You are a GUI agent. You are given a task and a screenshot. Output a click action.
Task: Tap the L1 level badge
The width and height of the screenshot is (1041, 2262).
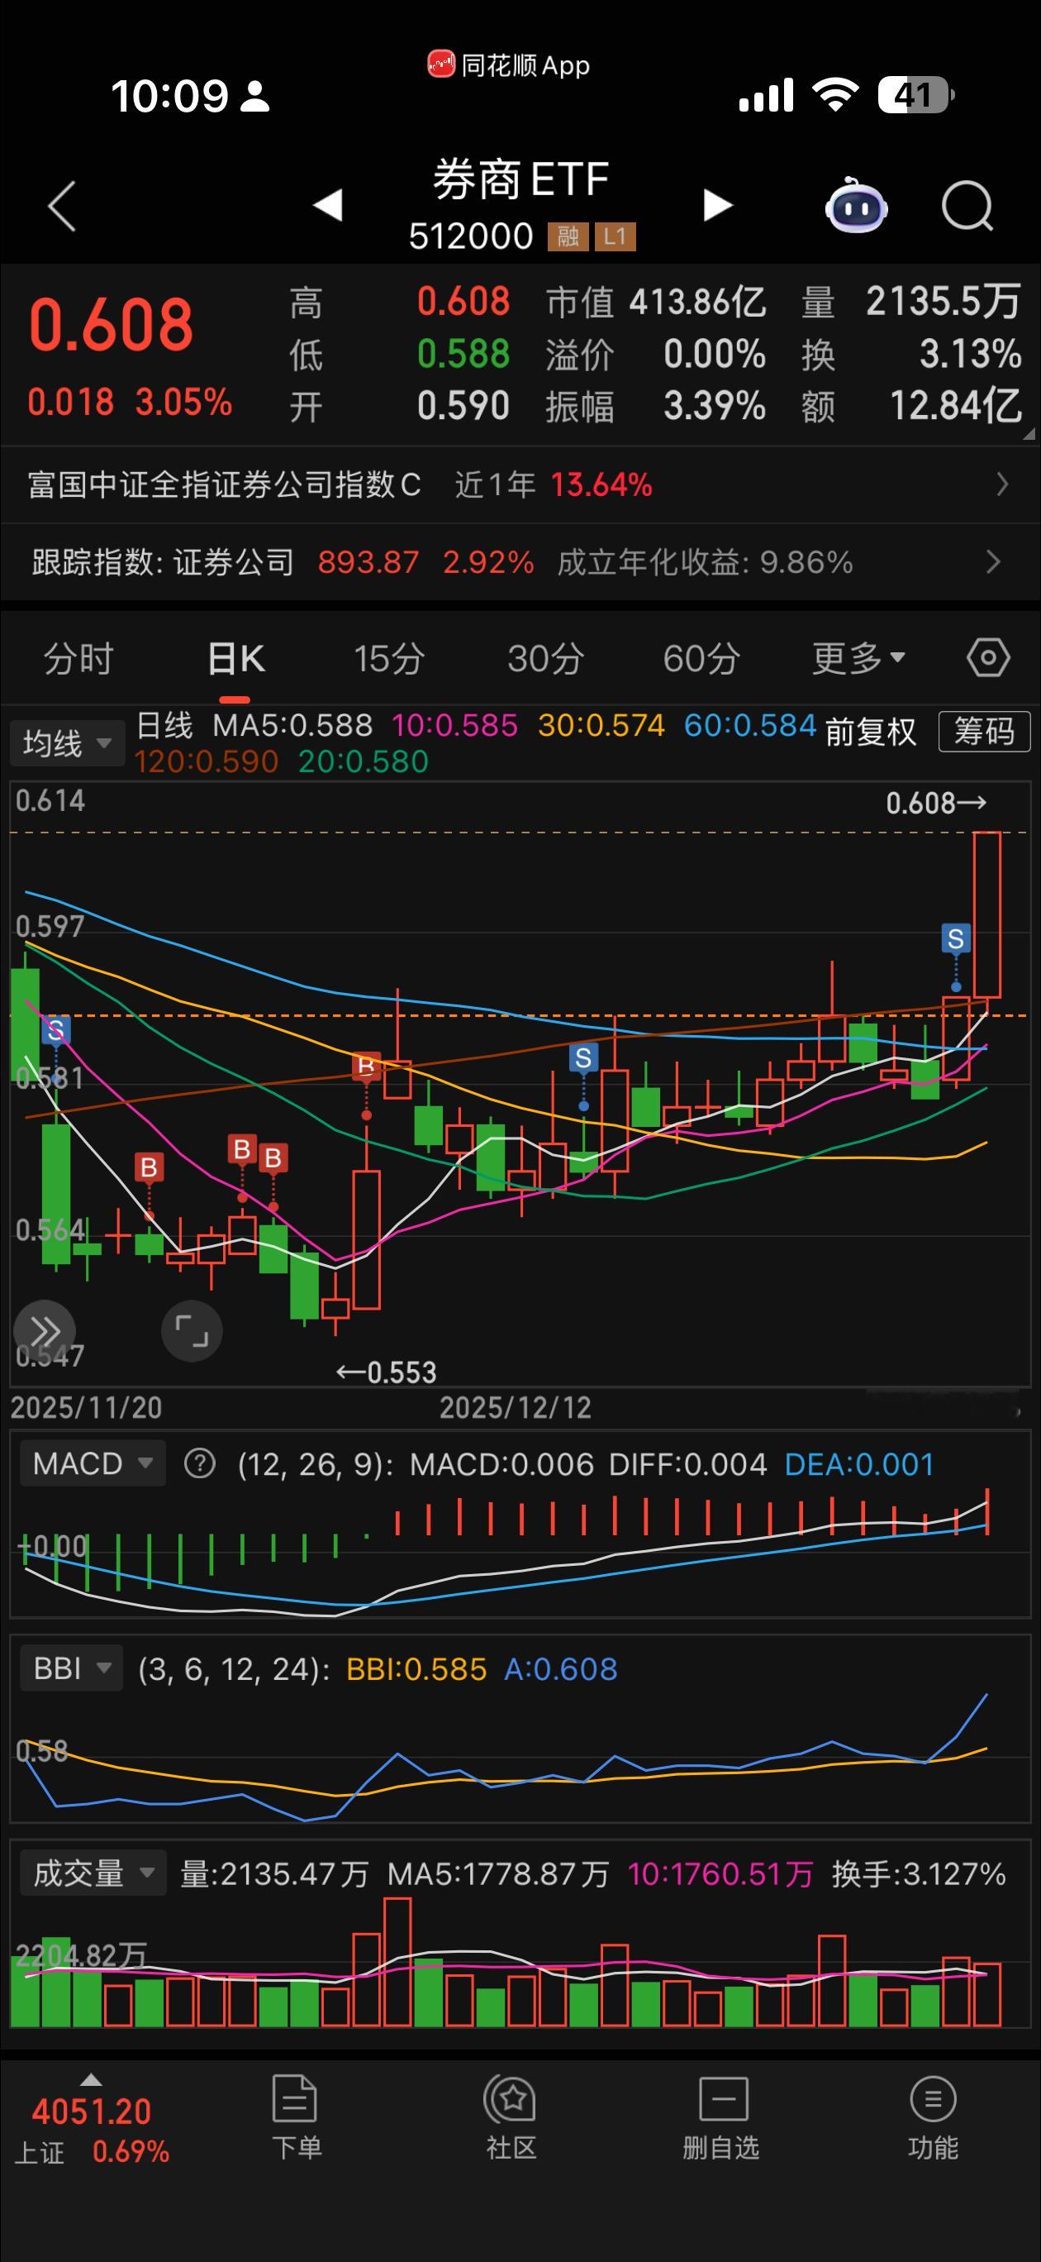pyautogui.click(x=615, y=236)
